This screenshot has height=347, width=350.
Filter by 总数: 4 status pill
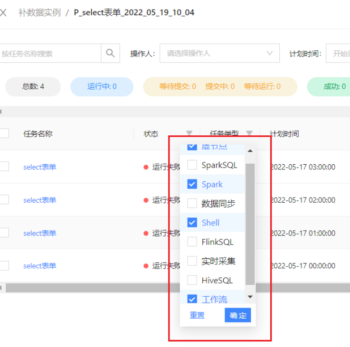[33, 86]
